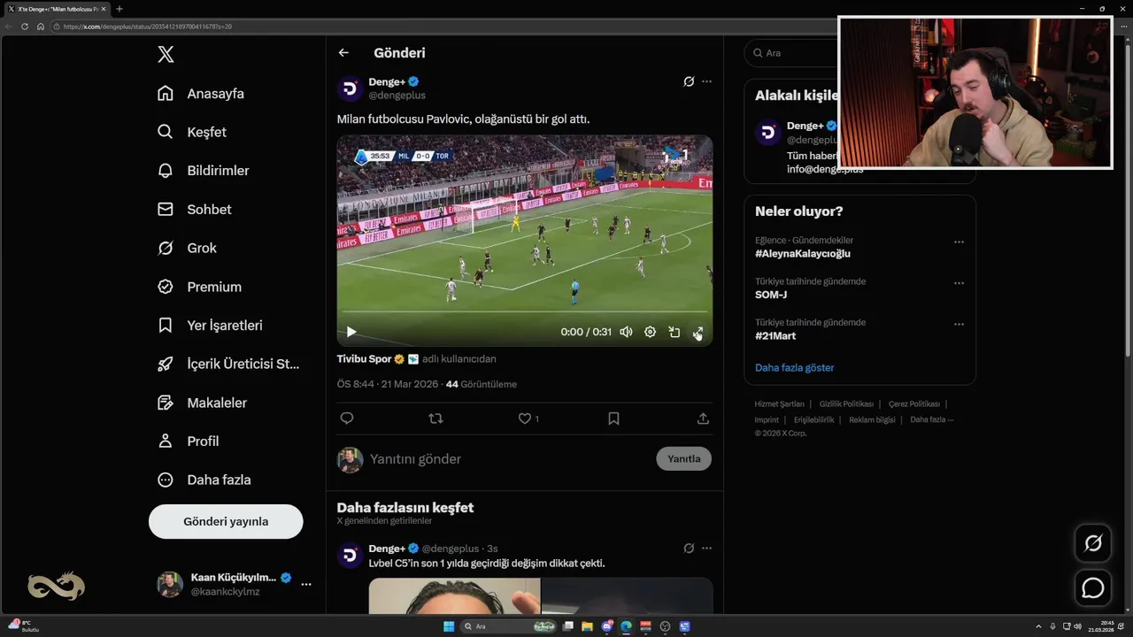Play the Pavlovic goal video
Image resolution: width=1133 pixels, height=637 pixels.
(x=351, y=332)
